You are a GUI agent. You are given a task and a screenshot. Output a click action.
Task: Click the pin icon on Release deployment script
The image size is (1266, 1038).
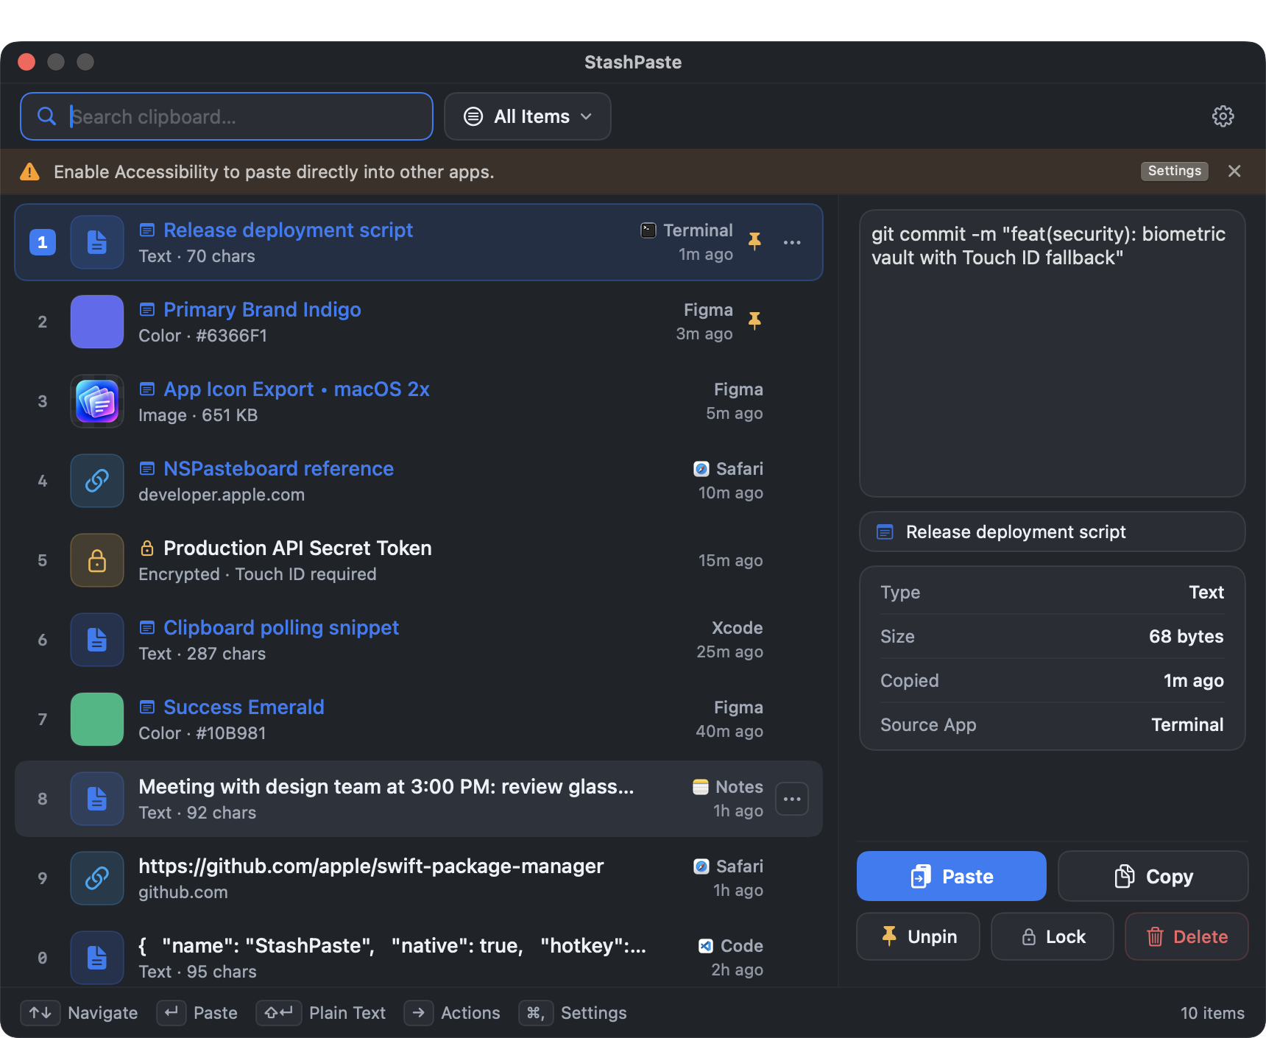(x=754, y=241)
